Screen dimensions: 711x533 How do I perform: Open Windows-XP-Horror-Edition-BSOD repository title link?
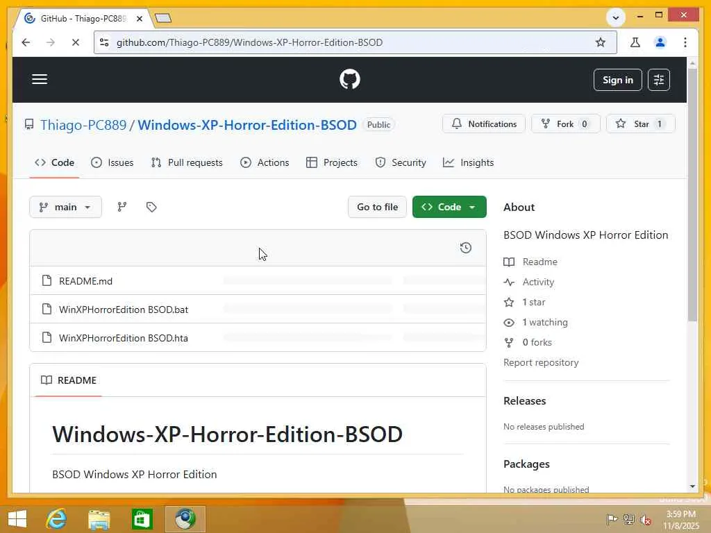point(247,125)
